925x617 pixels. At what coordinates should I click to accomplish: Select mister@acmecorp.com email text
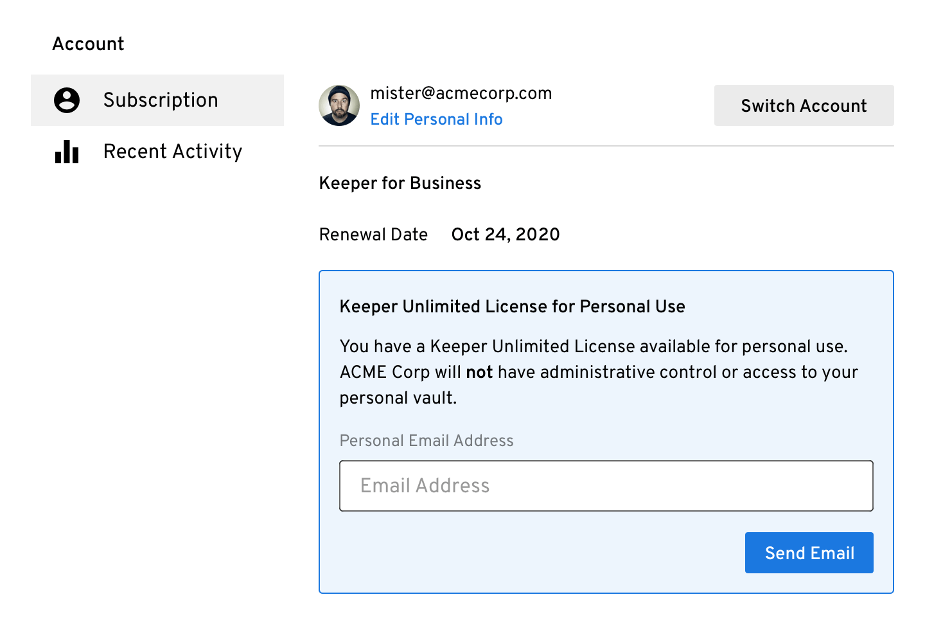coord(461,93)
